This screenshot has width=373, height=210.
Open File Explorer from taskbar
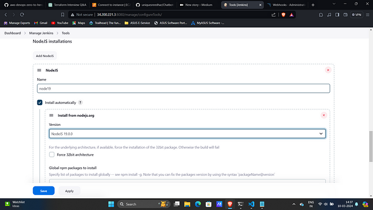pos(187,204)
